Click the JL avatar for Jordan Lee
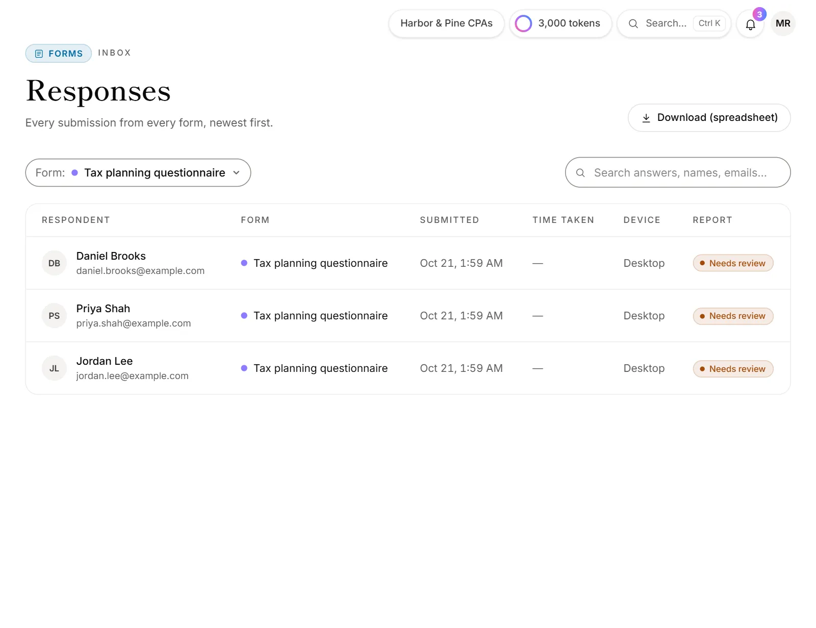The height and width of the screenshot is (628, 816). (x=54, y=368)
